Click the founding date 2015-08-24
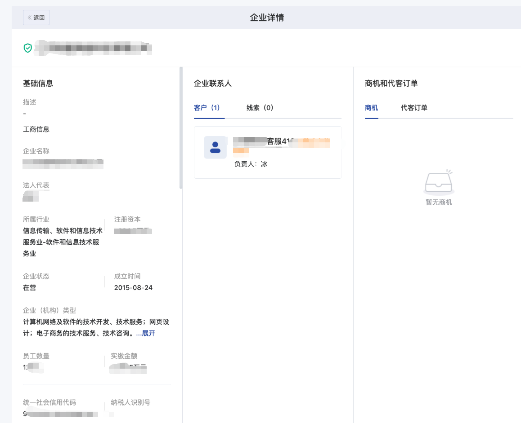 pos(133,288)
